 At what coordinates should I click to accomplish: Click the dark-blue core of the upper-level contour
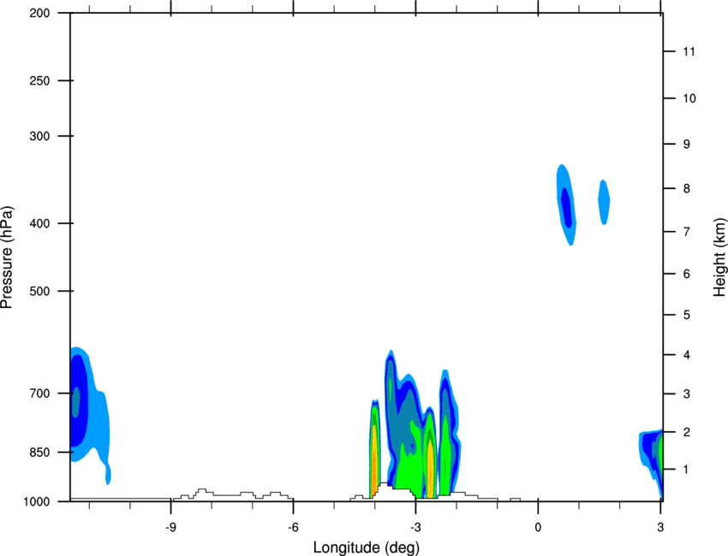[566, 207]
